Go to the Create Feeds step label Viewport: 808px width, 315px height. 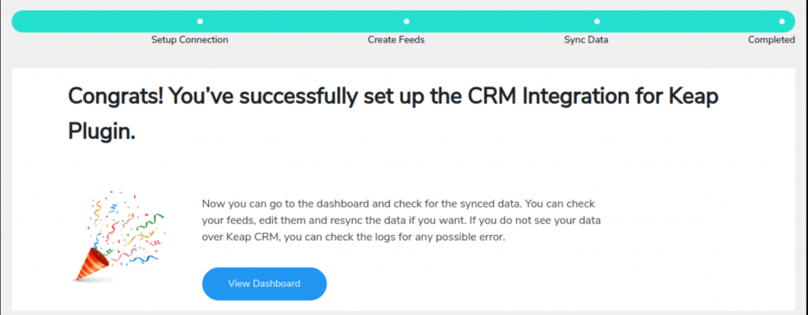tap(396, 39)
